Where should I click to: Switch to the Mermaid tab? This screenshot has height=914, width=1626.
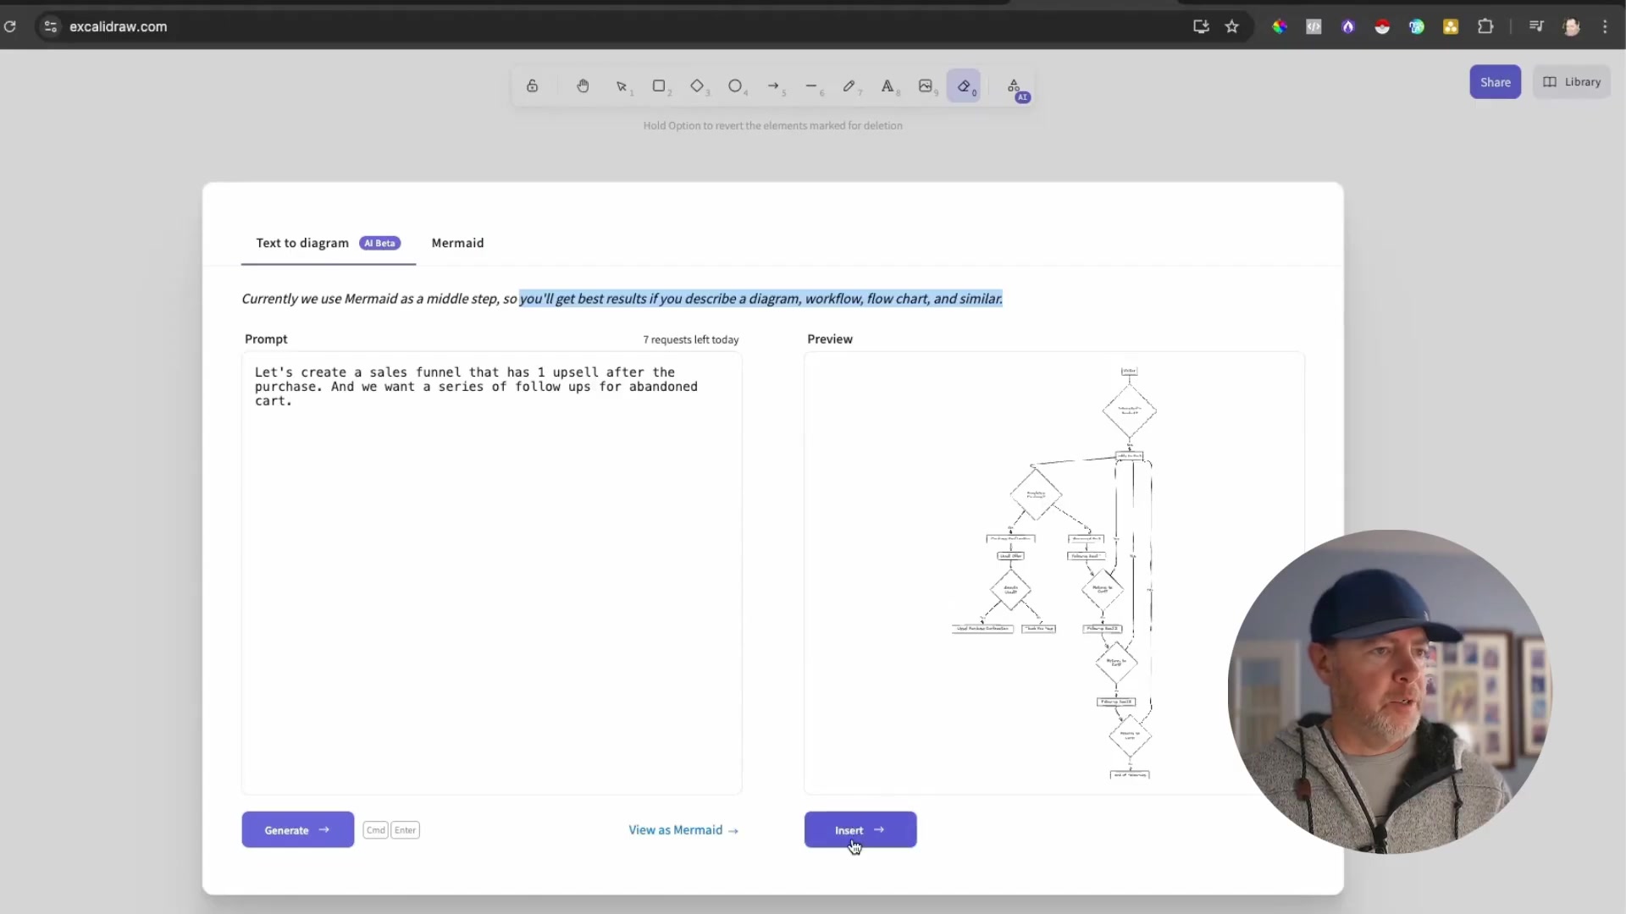point(457,243)
